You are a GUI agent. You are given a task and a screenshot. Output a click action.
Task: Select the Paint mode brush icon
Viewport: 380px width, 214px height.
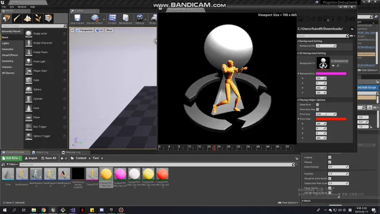coord(17,18)
